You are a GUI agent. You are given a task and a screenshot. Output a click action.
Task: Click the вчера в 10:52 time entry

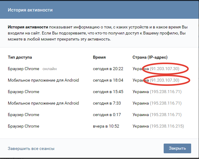click(x=106, y=126)
